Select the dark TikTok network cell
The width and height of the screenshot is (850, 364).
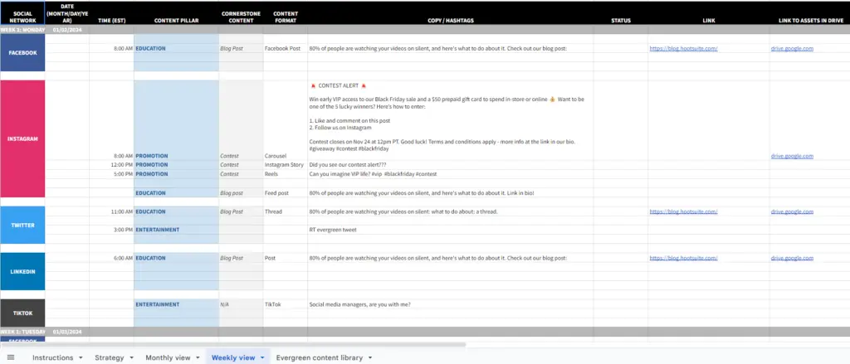22,313
